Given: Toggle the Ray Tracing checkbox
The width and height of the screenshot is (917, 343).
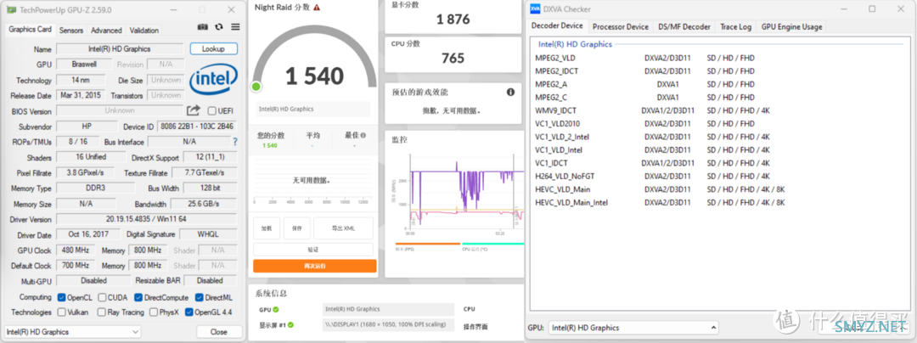Looking at the screenshot, I should click(101, 312).
